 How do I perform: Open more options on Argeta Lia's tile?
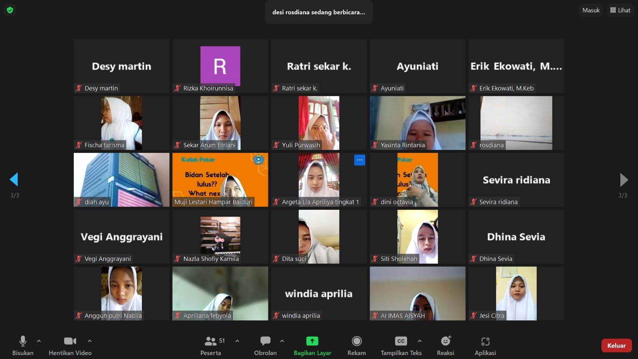point(359,160)
